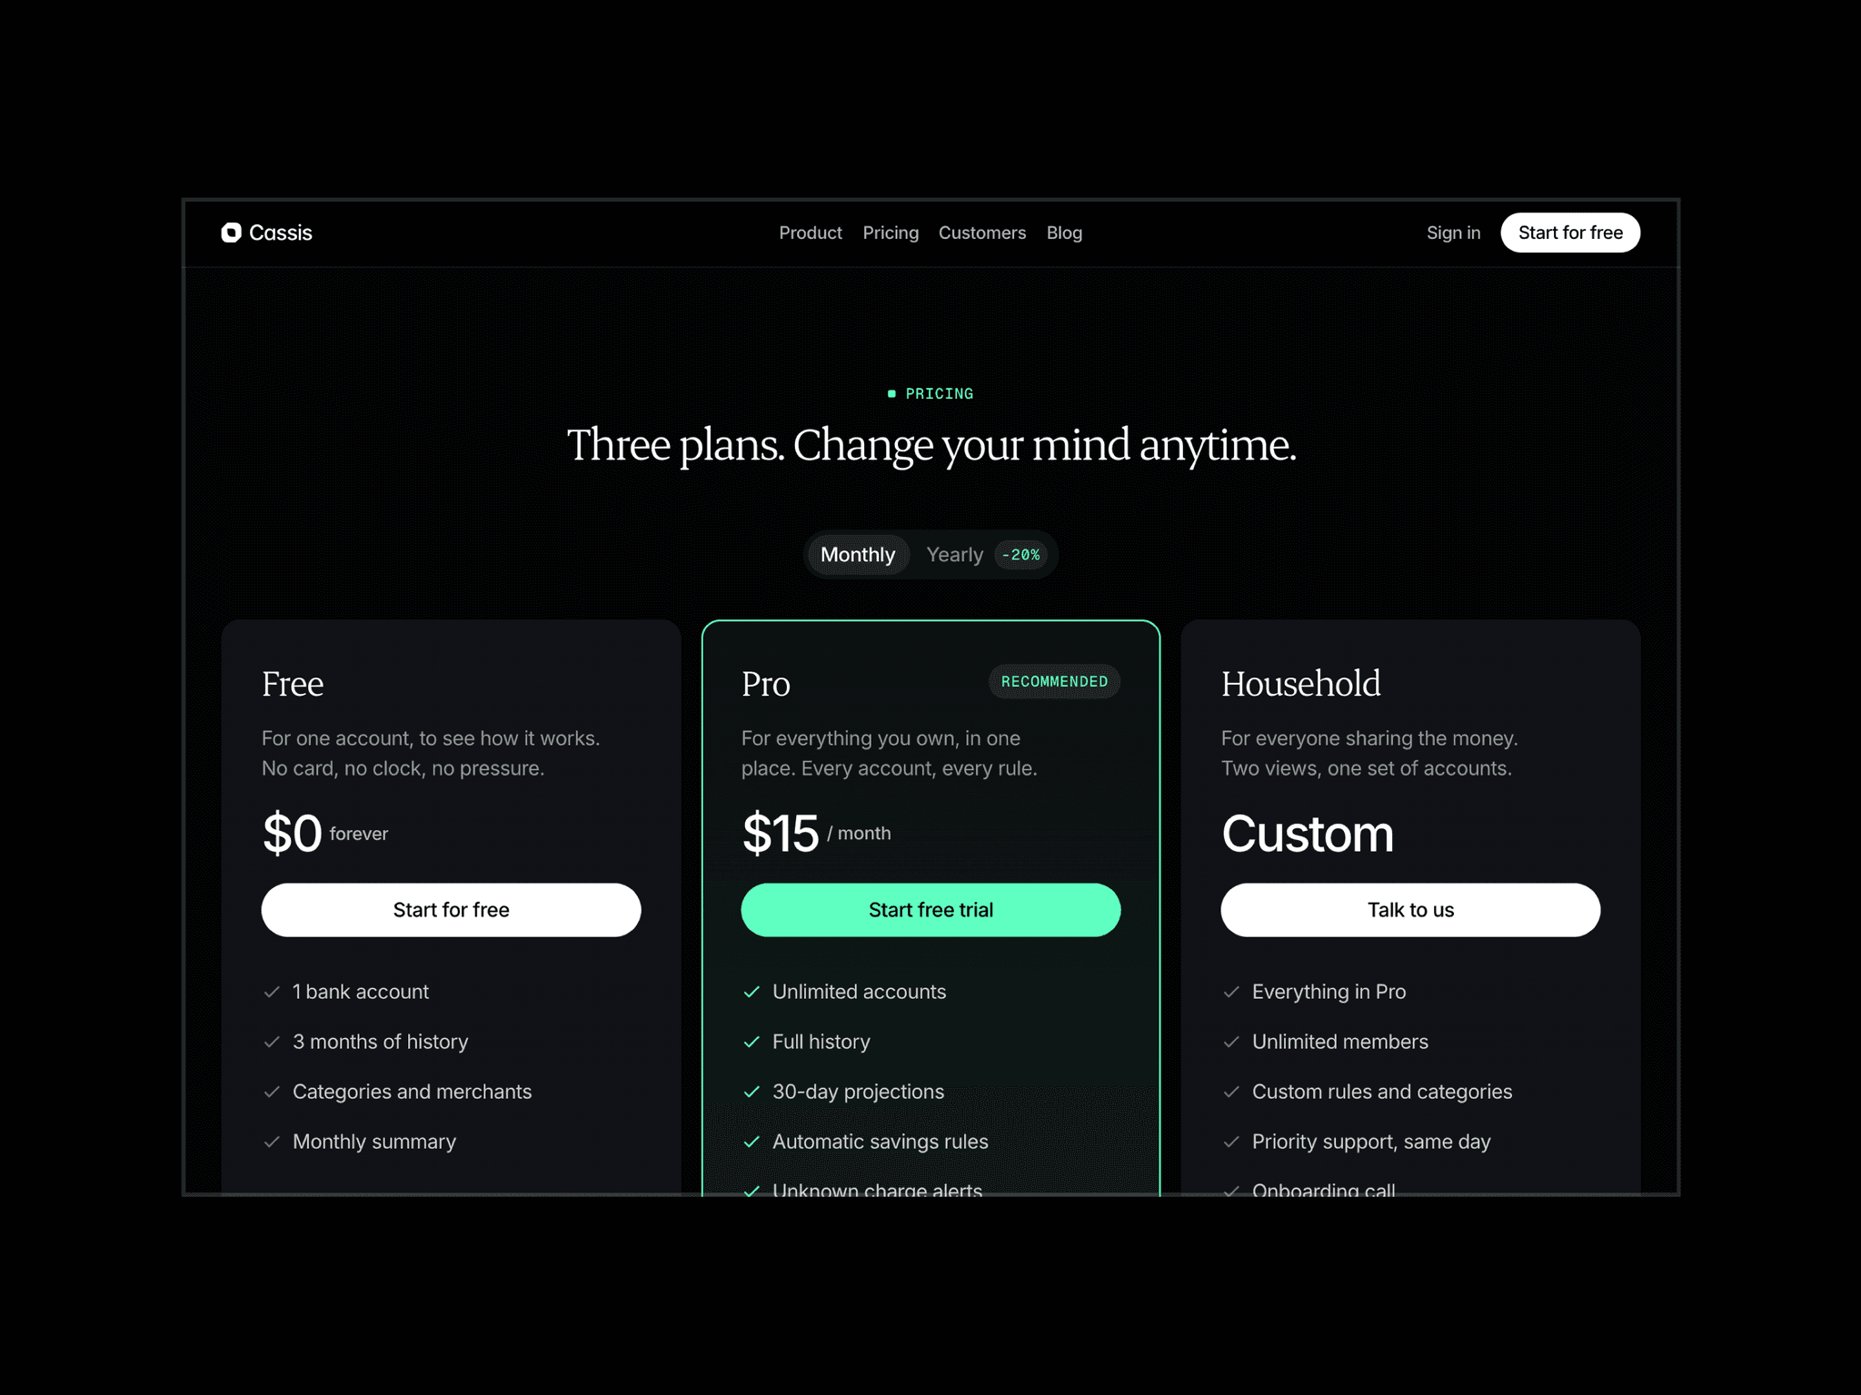
Task: Open the Product nav item
Action: pyautogui.click(x=810, y=232)
